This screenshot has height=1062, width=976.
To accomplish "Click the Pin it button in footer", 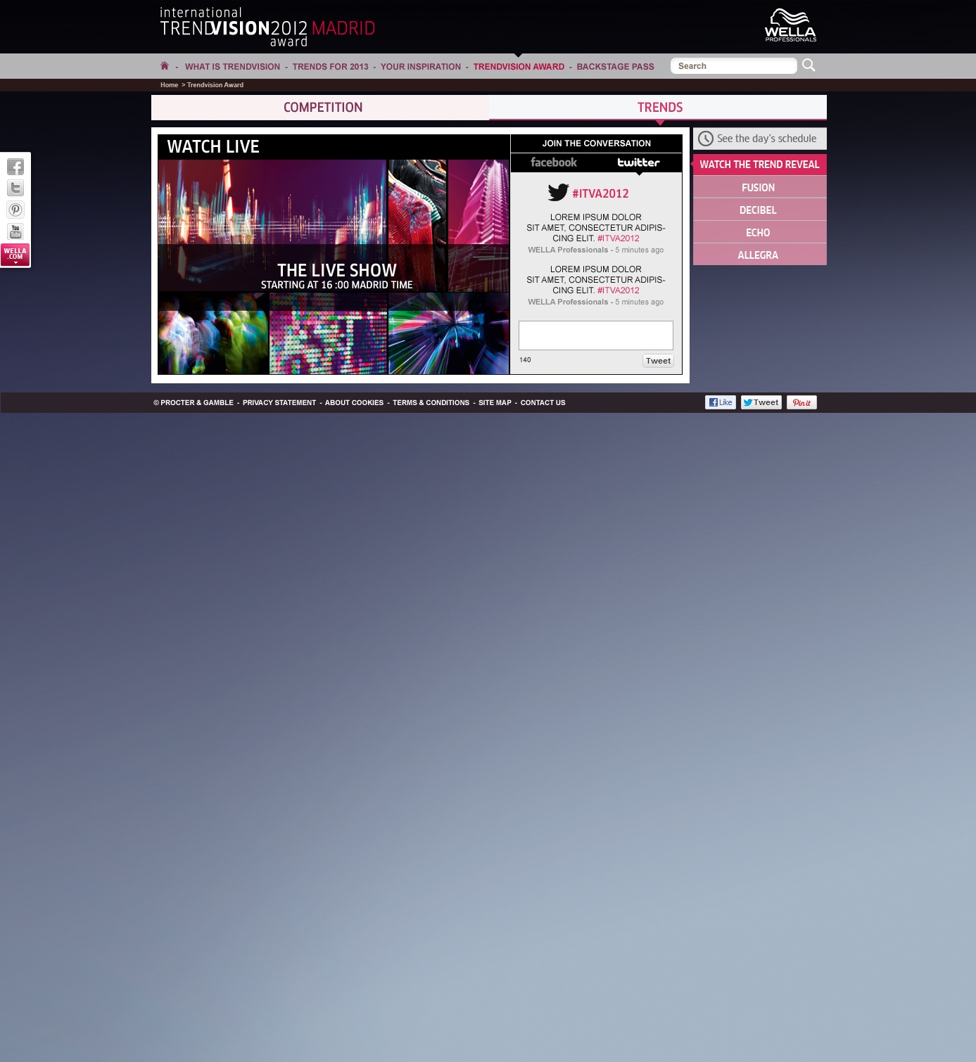I will pos(801,402).
